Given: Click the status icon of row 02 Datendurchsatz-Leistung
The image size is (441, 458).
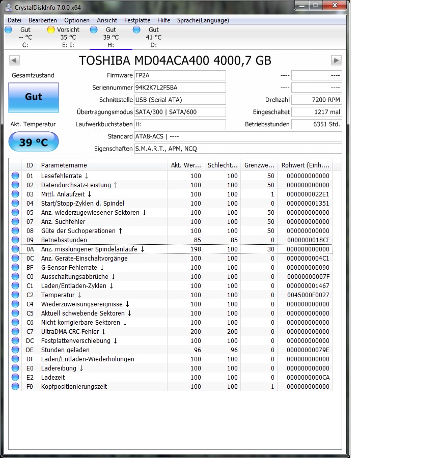Looking at the screenshot, I should point(15,185).
